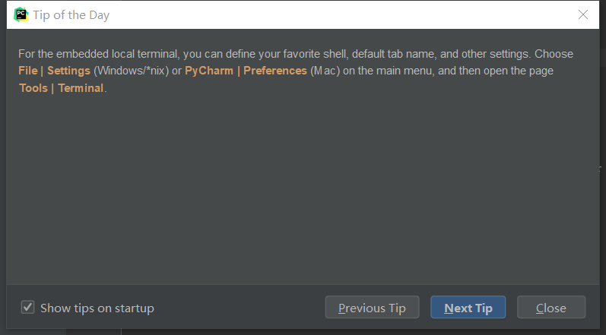The width and height of the screenshot is (606, 335).
Task: Uncheck the Show tips on startup checkbox
Action: click(28, 308)
